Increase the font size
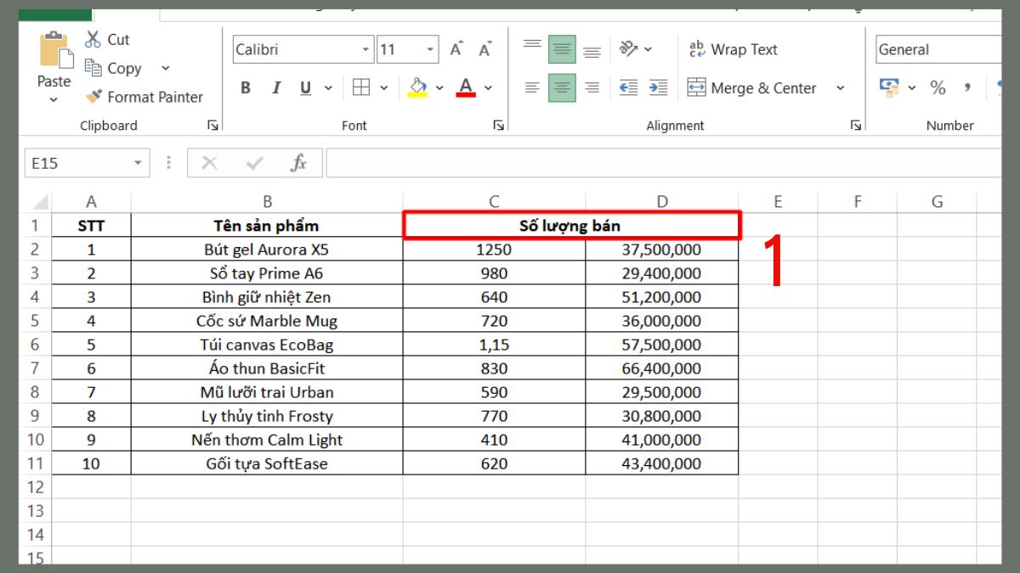 [456, 48]
